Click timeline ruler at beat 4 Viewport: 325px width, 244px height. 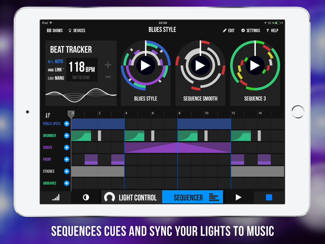(126, 113)
